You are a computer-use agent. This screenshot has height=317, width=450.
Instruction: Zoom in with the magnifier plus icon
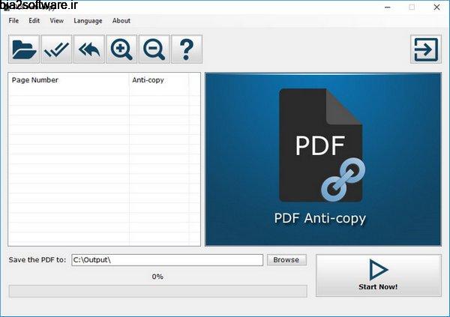121,49
